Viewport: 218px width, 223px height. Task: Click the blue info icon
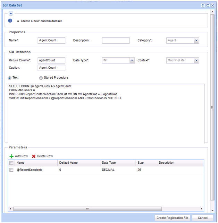10,21
